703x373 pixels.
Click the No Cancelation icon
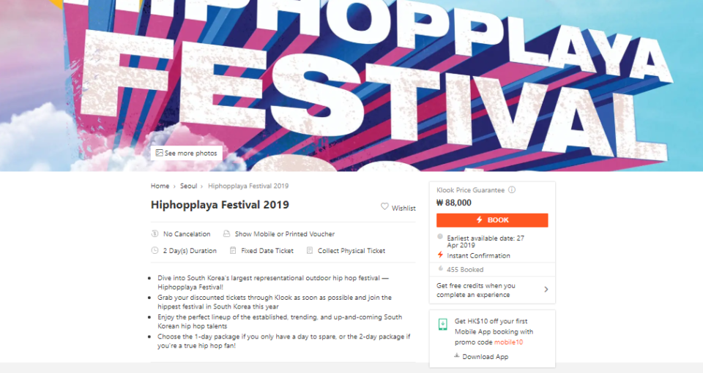pos(155,234)
